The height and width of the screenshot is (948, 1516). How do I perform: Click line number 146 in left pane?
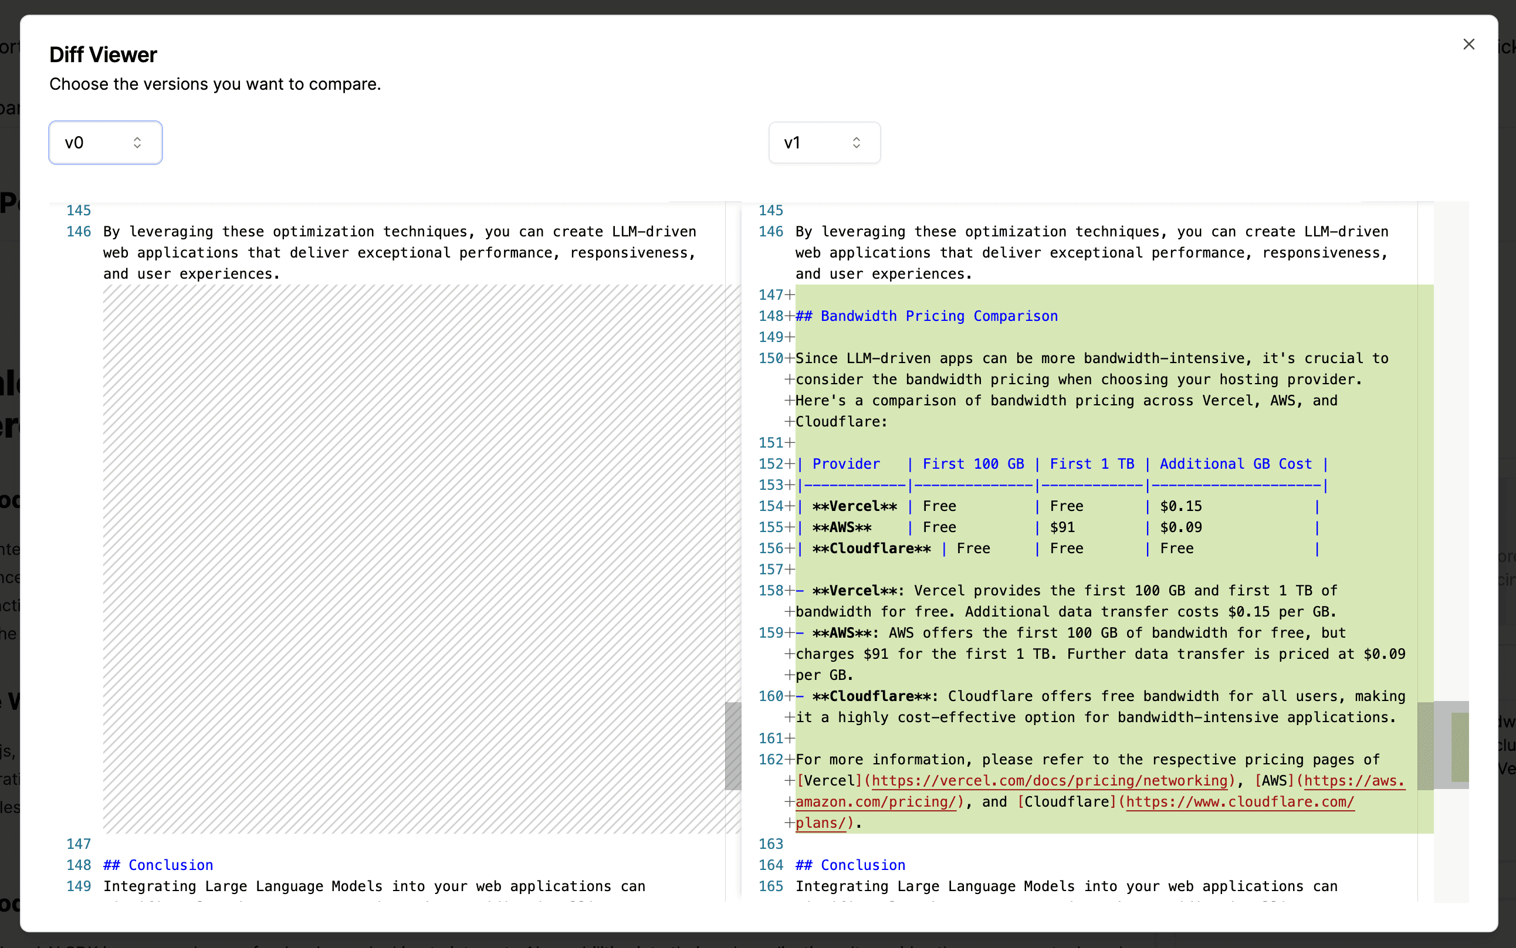[x=79, y=231]
